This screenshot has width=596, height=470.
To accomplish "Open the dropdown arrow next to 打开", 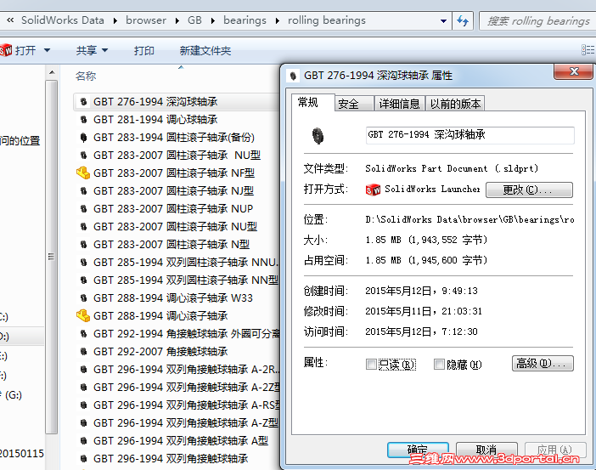I will click(x=48, y=50).
